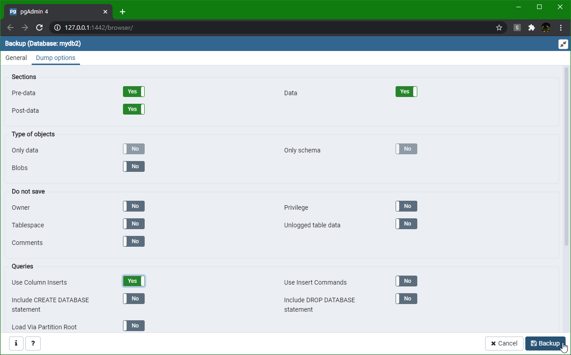
Task: Close the pgAdmin 4 tab
Action: click(x=105, y=12)
